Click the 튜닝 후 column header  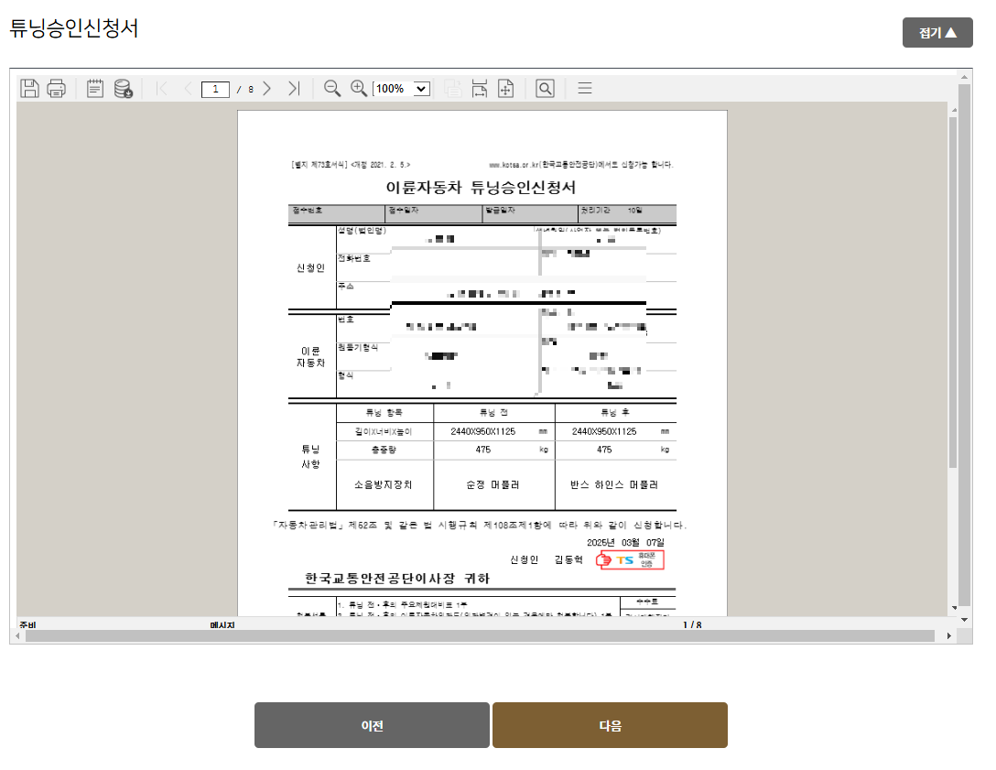(615, 412)
